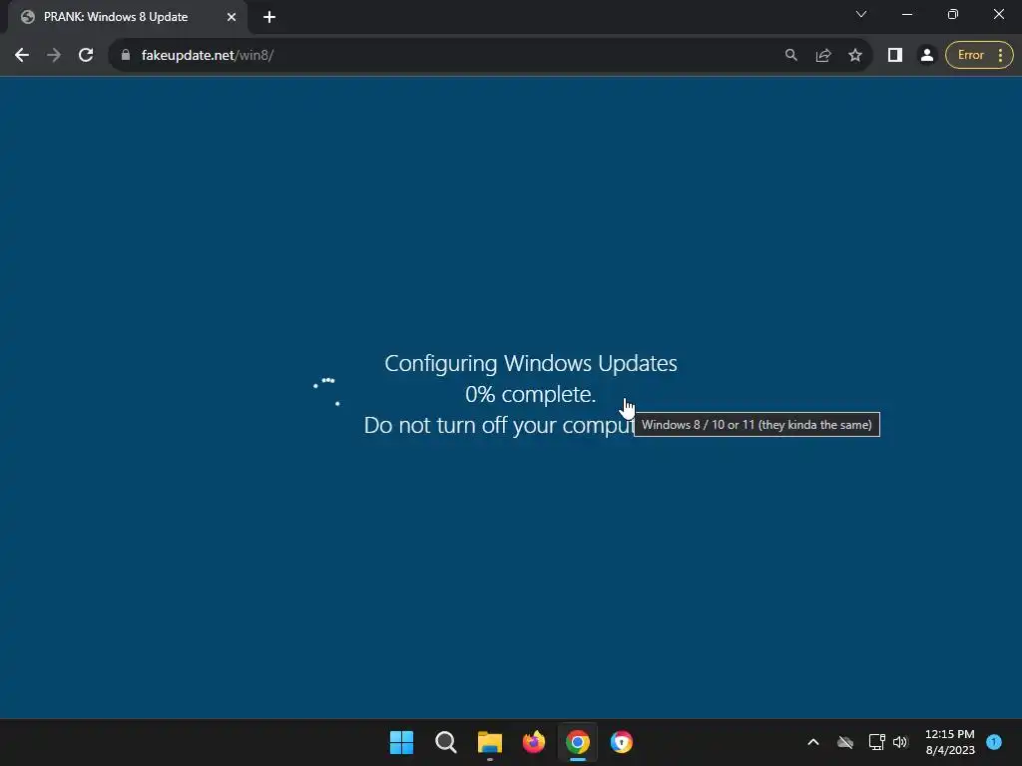Open network settings tray icon
Viewport: 1022px width, 766px height.
tap(876, 742)
